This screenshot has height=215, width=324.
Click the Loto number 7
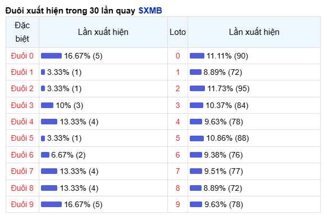(x=177, y=171)
